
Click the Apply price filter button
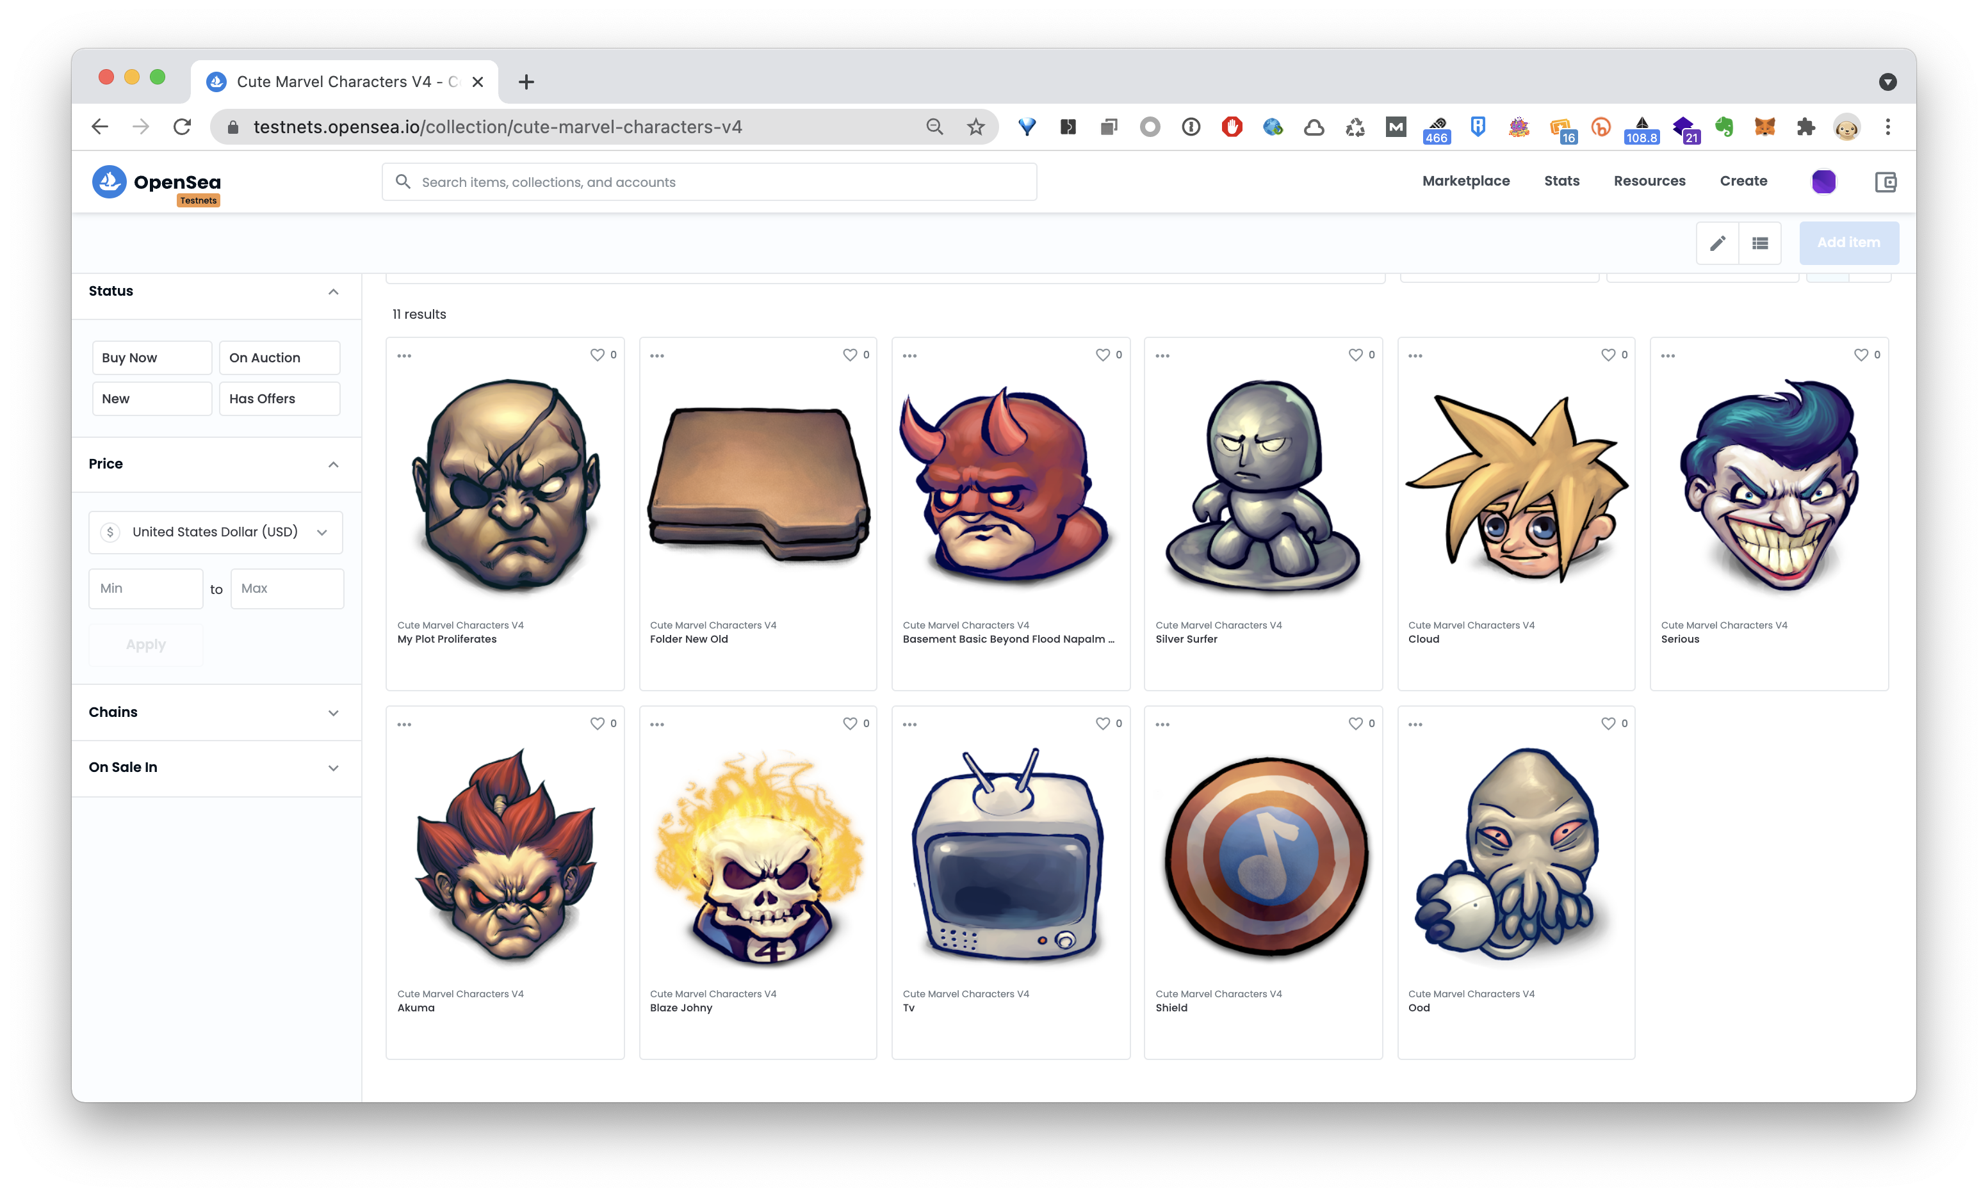145,645
